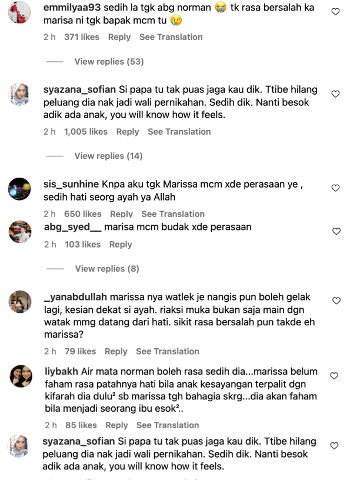See Translation for sis_sunhine's comment
Viewport: 347px width, 480px height.
pyautogui.click(x=173, y=214)
